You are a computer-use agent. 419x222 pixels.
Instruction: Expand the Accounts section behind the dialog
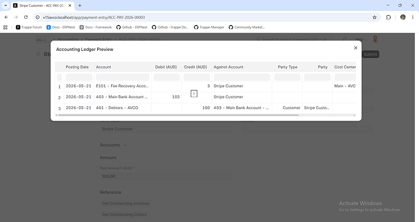click(113, 145)
